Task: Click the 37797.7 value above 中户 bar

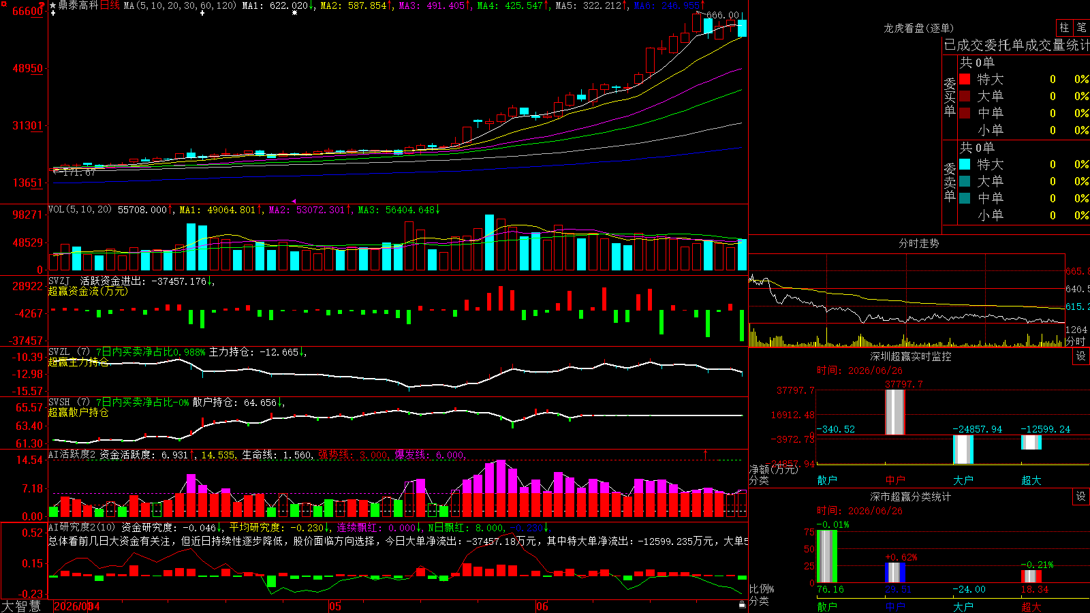Action: point(903,384)
